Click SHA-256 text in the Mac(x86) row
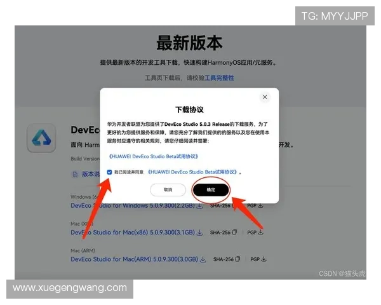This screenshot has width=381, height=305. pyautogui.click(x=220, y=233)
